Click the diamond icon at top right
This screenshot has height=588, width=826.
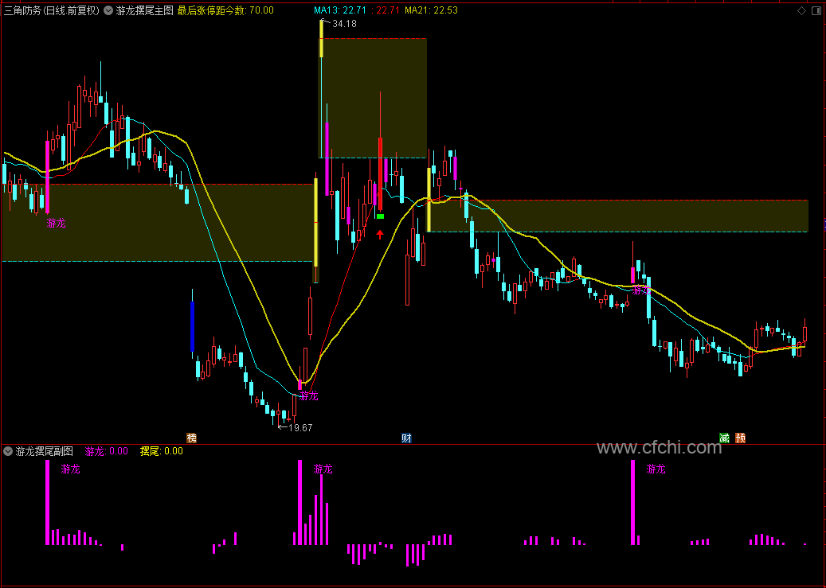(x=802, y=10)
